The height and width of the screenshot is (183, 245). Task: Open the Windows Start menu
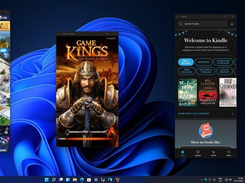(47, 180)
